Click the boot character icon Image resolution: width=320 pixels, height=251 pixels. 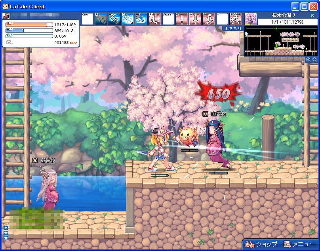tap(6, 16)
